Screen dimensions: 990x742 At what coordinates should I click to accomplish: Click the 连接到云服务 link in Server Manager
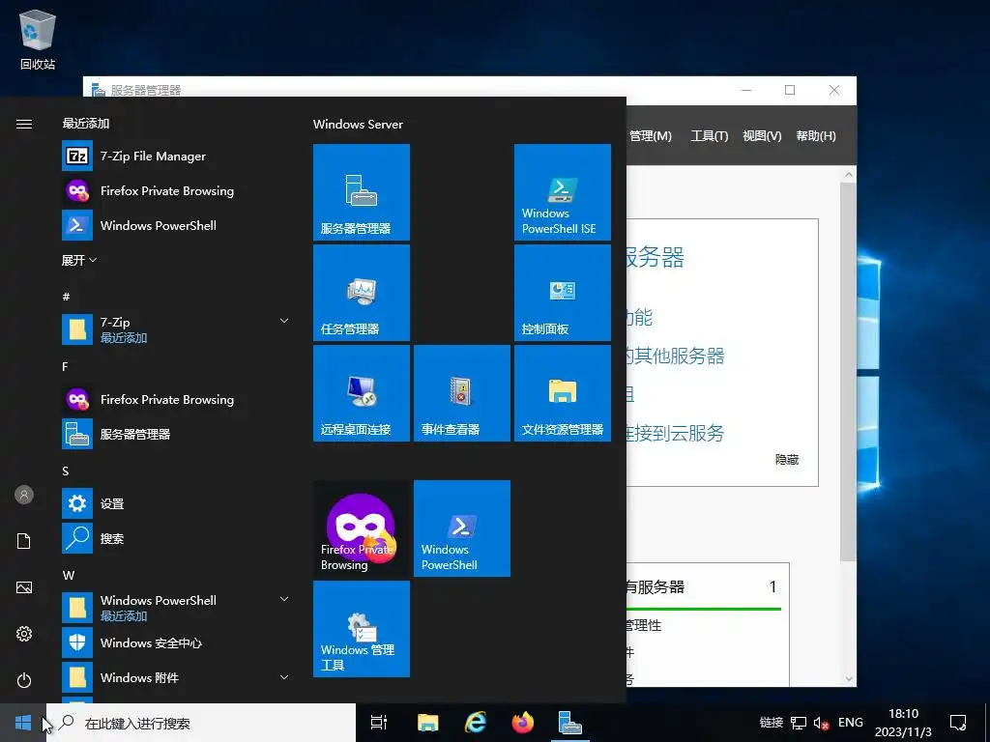tap(675, 433)
